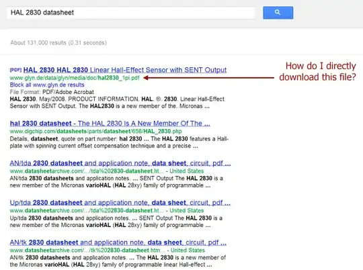
Task: Click the datasheetarchive tk%202830-datasheet.htm URL
Action: pyautogui.click(x=87, y=251)
